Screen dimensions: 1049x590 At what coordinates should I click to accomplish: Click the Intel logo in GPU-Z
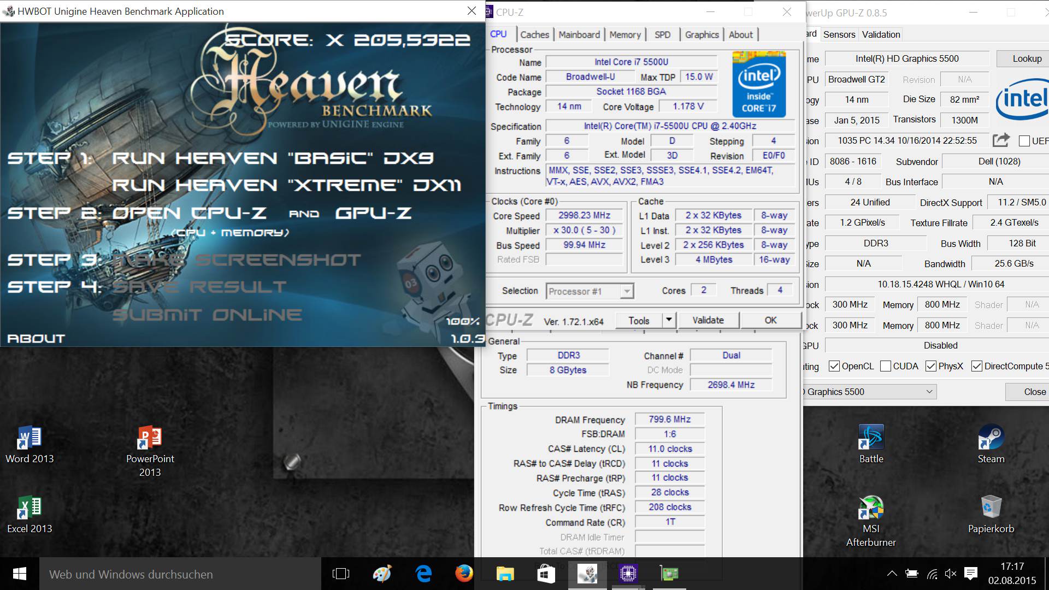[1022, 100]
